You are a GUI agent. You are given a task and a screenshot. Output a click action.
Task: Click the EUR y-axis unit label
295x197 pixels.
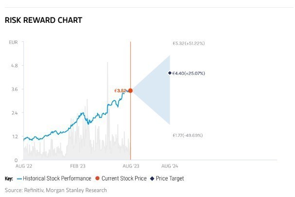click(x=13, y=43)
